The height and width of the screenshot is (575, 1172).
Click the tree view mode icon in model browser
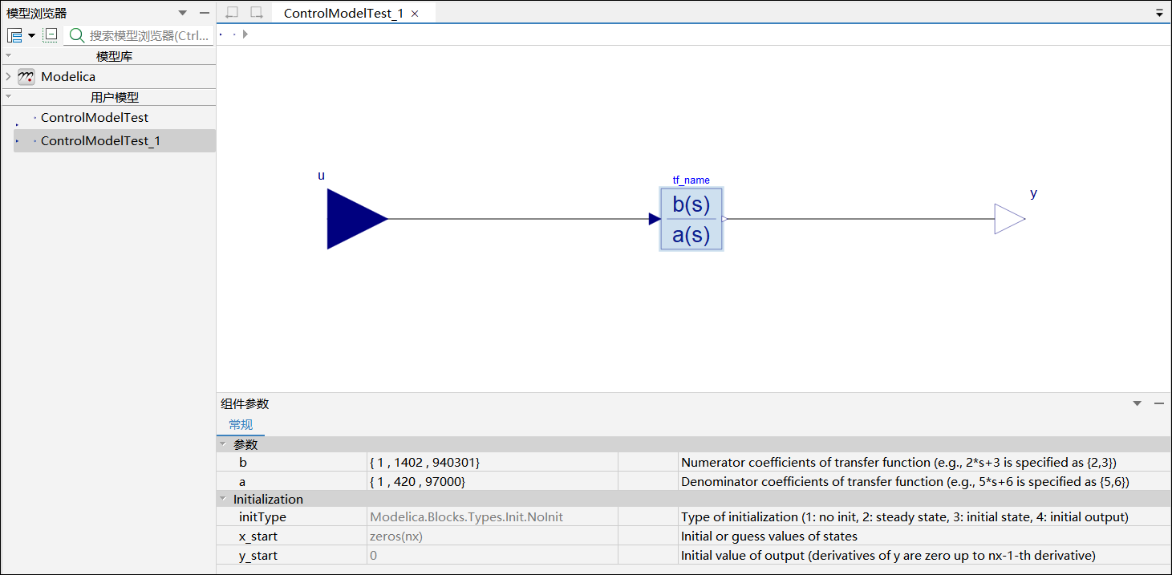click(14, 35)
